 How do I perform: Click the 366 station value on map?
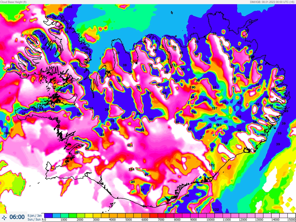[69, 7]
